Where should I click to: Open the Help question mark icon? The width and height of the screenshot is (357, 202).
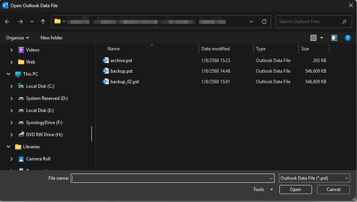pyautogui.click(x=348, y=38)
